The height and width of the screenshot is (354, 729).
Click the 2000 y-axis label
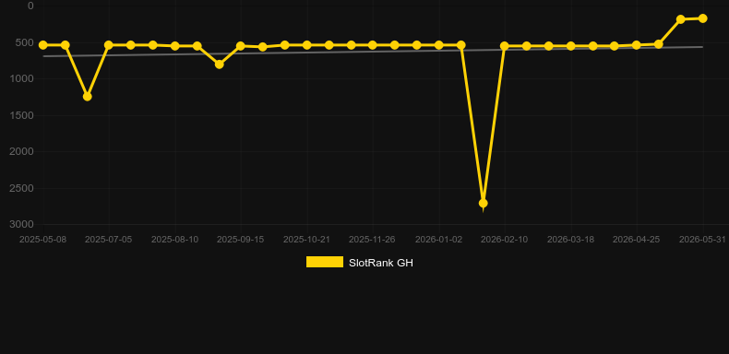click(21, 151)
